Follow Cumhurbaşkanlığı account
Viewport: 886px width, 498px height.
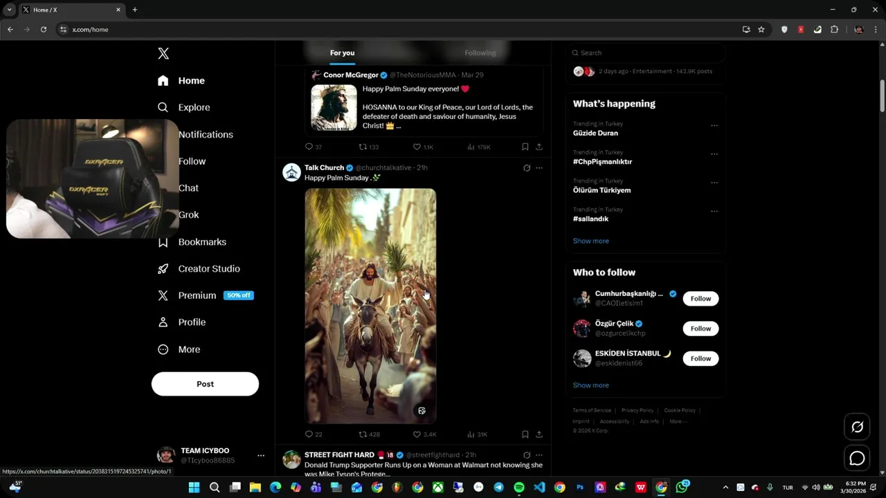pos(700,299)
